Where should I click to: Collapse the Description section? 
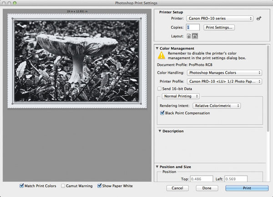click(160, 131)
